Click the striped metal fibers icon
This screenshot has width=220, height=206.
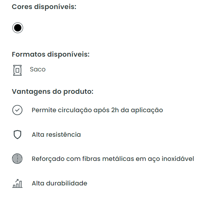click(x=17, y=159)
